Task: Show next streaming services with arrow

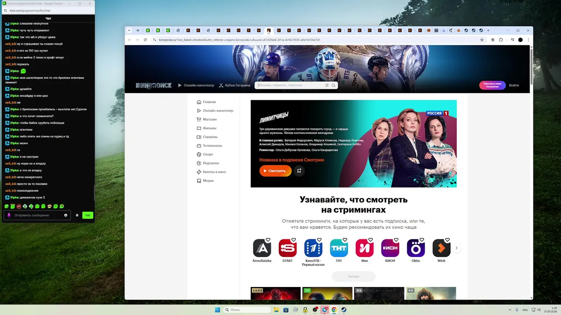Action: coord(456,248)
